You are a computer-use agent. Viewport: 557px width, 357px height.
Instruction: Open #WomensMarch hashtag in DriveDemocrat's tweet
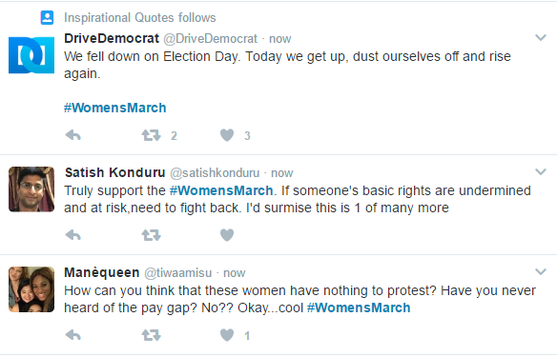[115, 108]
